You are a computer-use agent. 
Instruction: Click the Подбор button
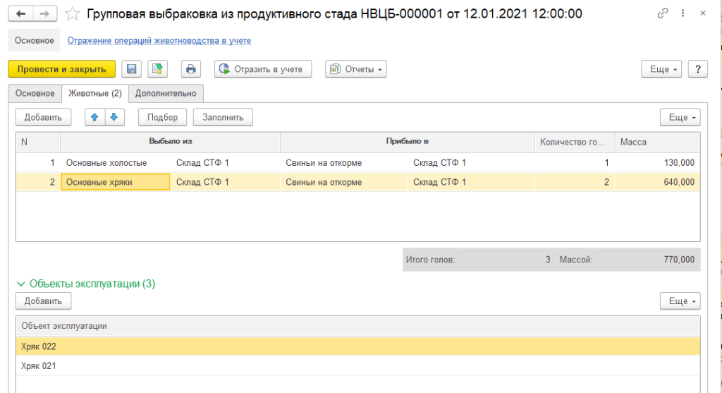pos(162,117)
